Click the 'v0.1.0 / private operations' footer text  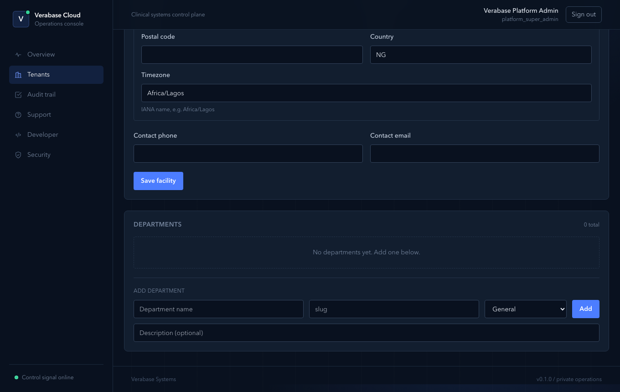click(569, 379)
